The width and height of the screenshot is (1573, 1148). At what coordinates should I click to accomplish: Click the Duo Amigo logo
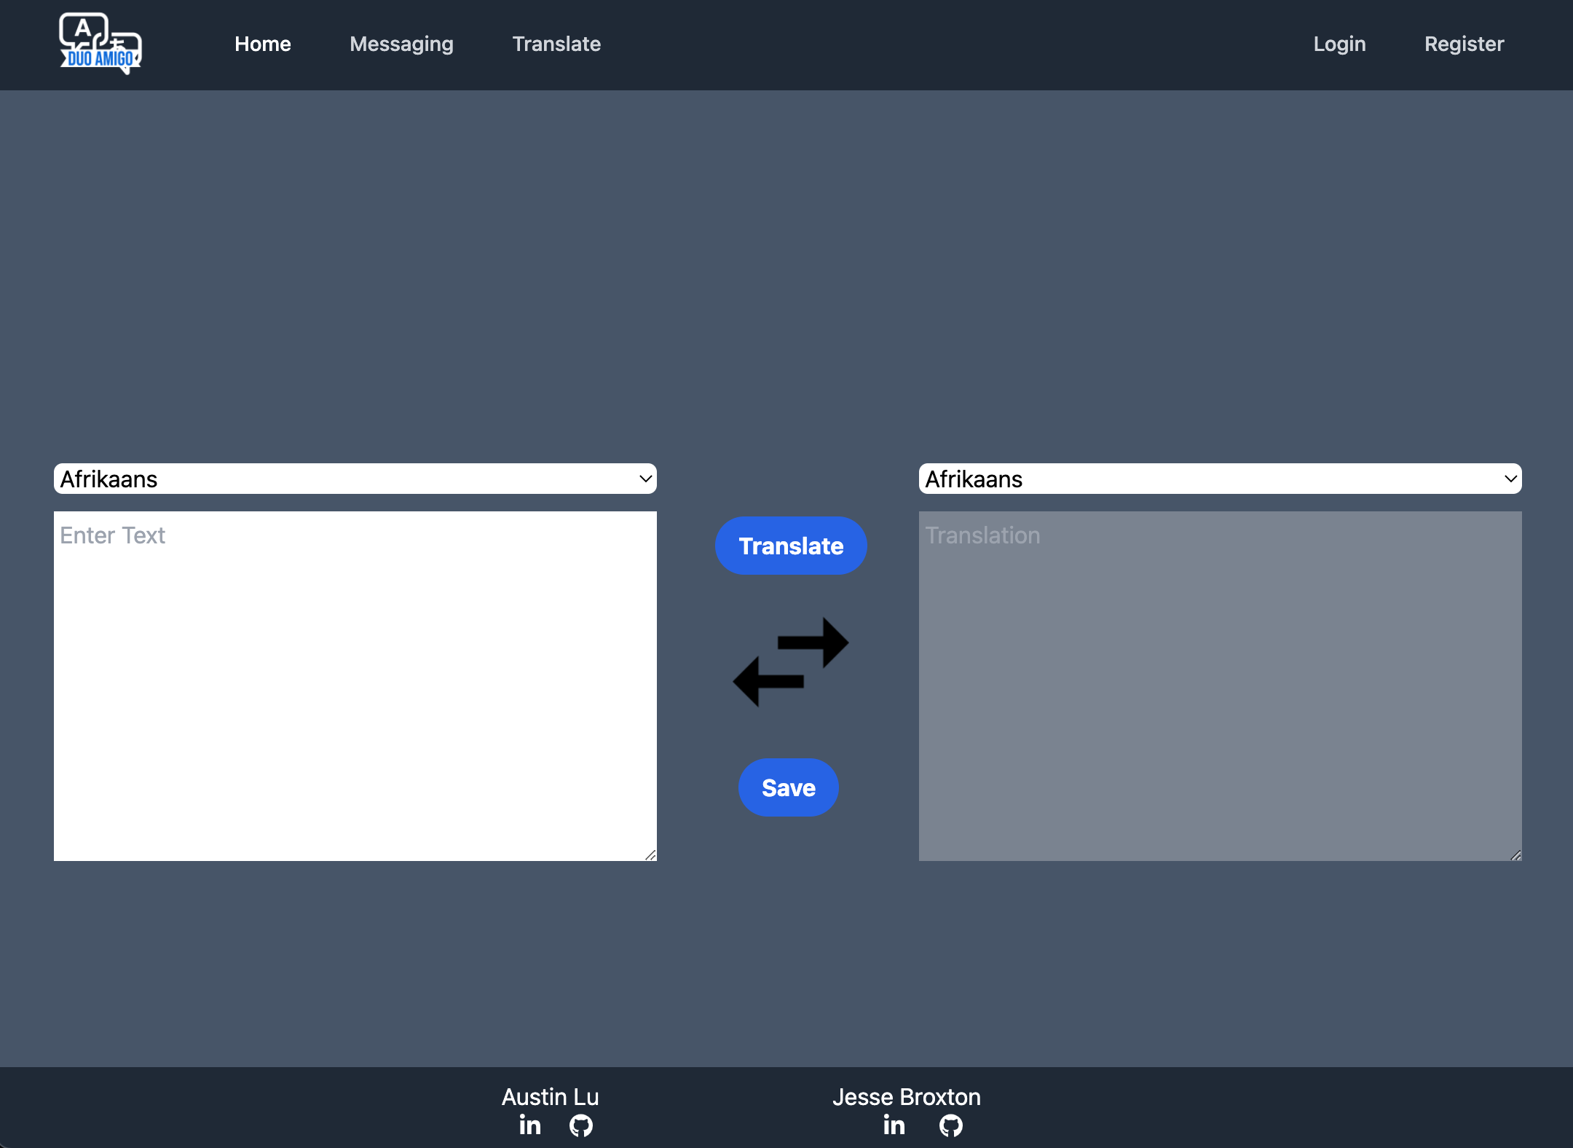(100, 44)
